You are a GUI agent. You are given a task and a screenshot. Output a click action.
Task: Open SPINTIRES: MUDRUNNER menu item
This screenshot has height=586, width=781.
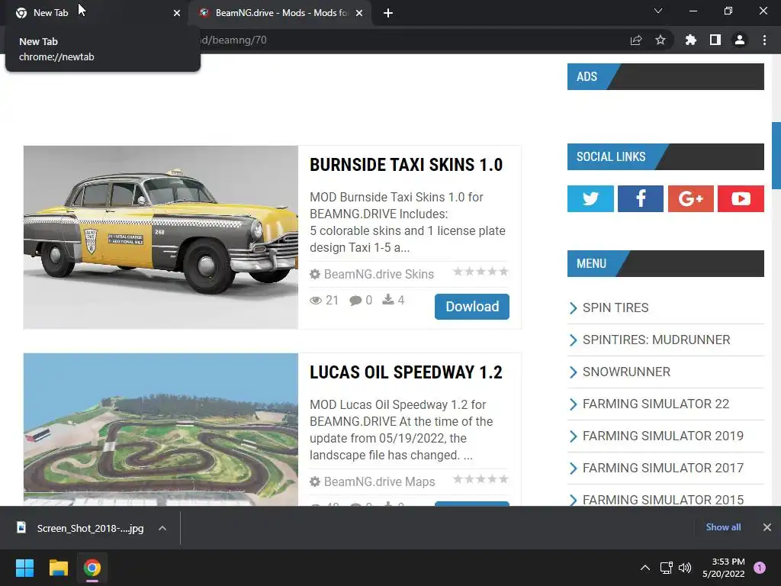click(657, 340)
